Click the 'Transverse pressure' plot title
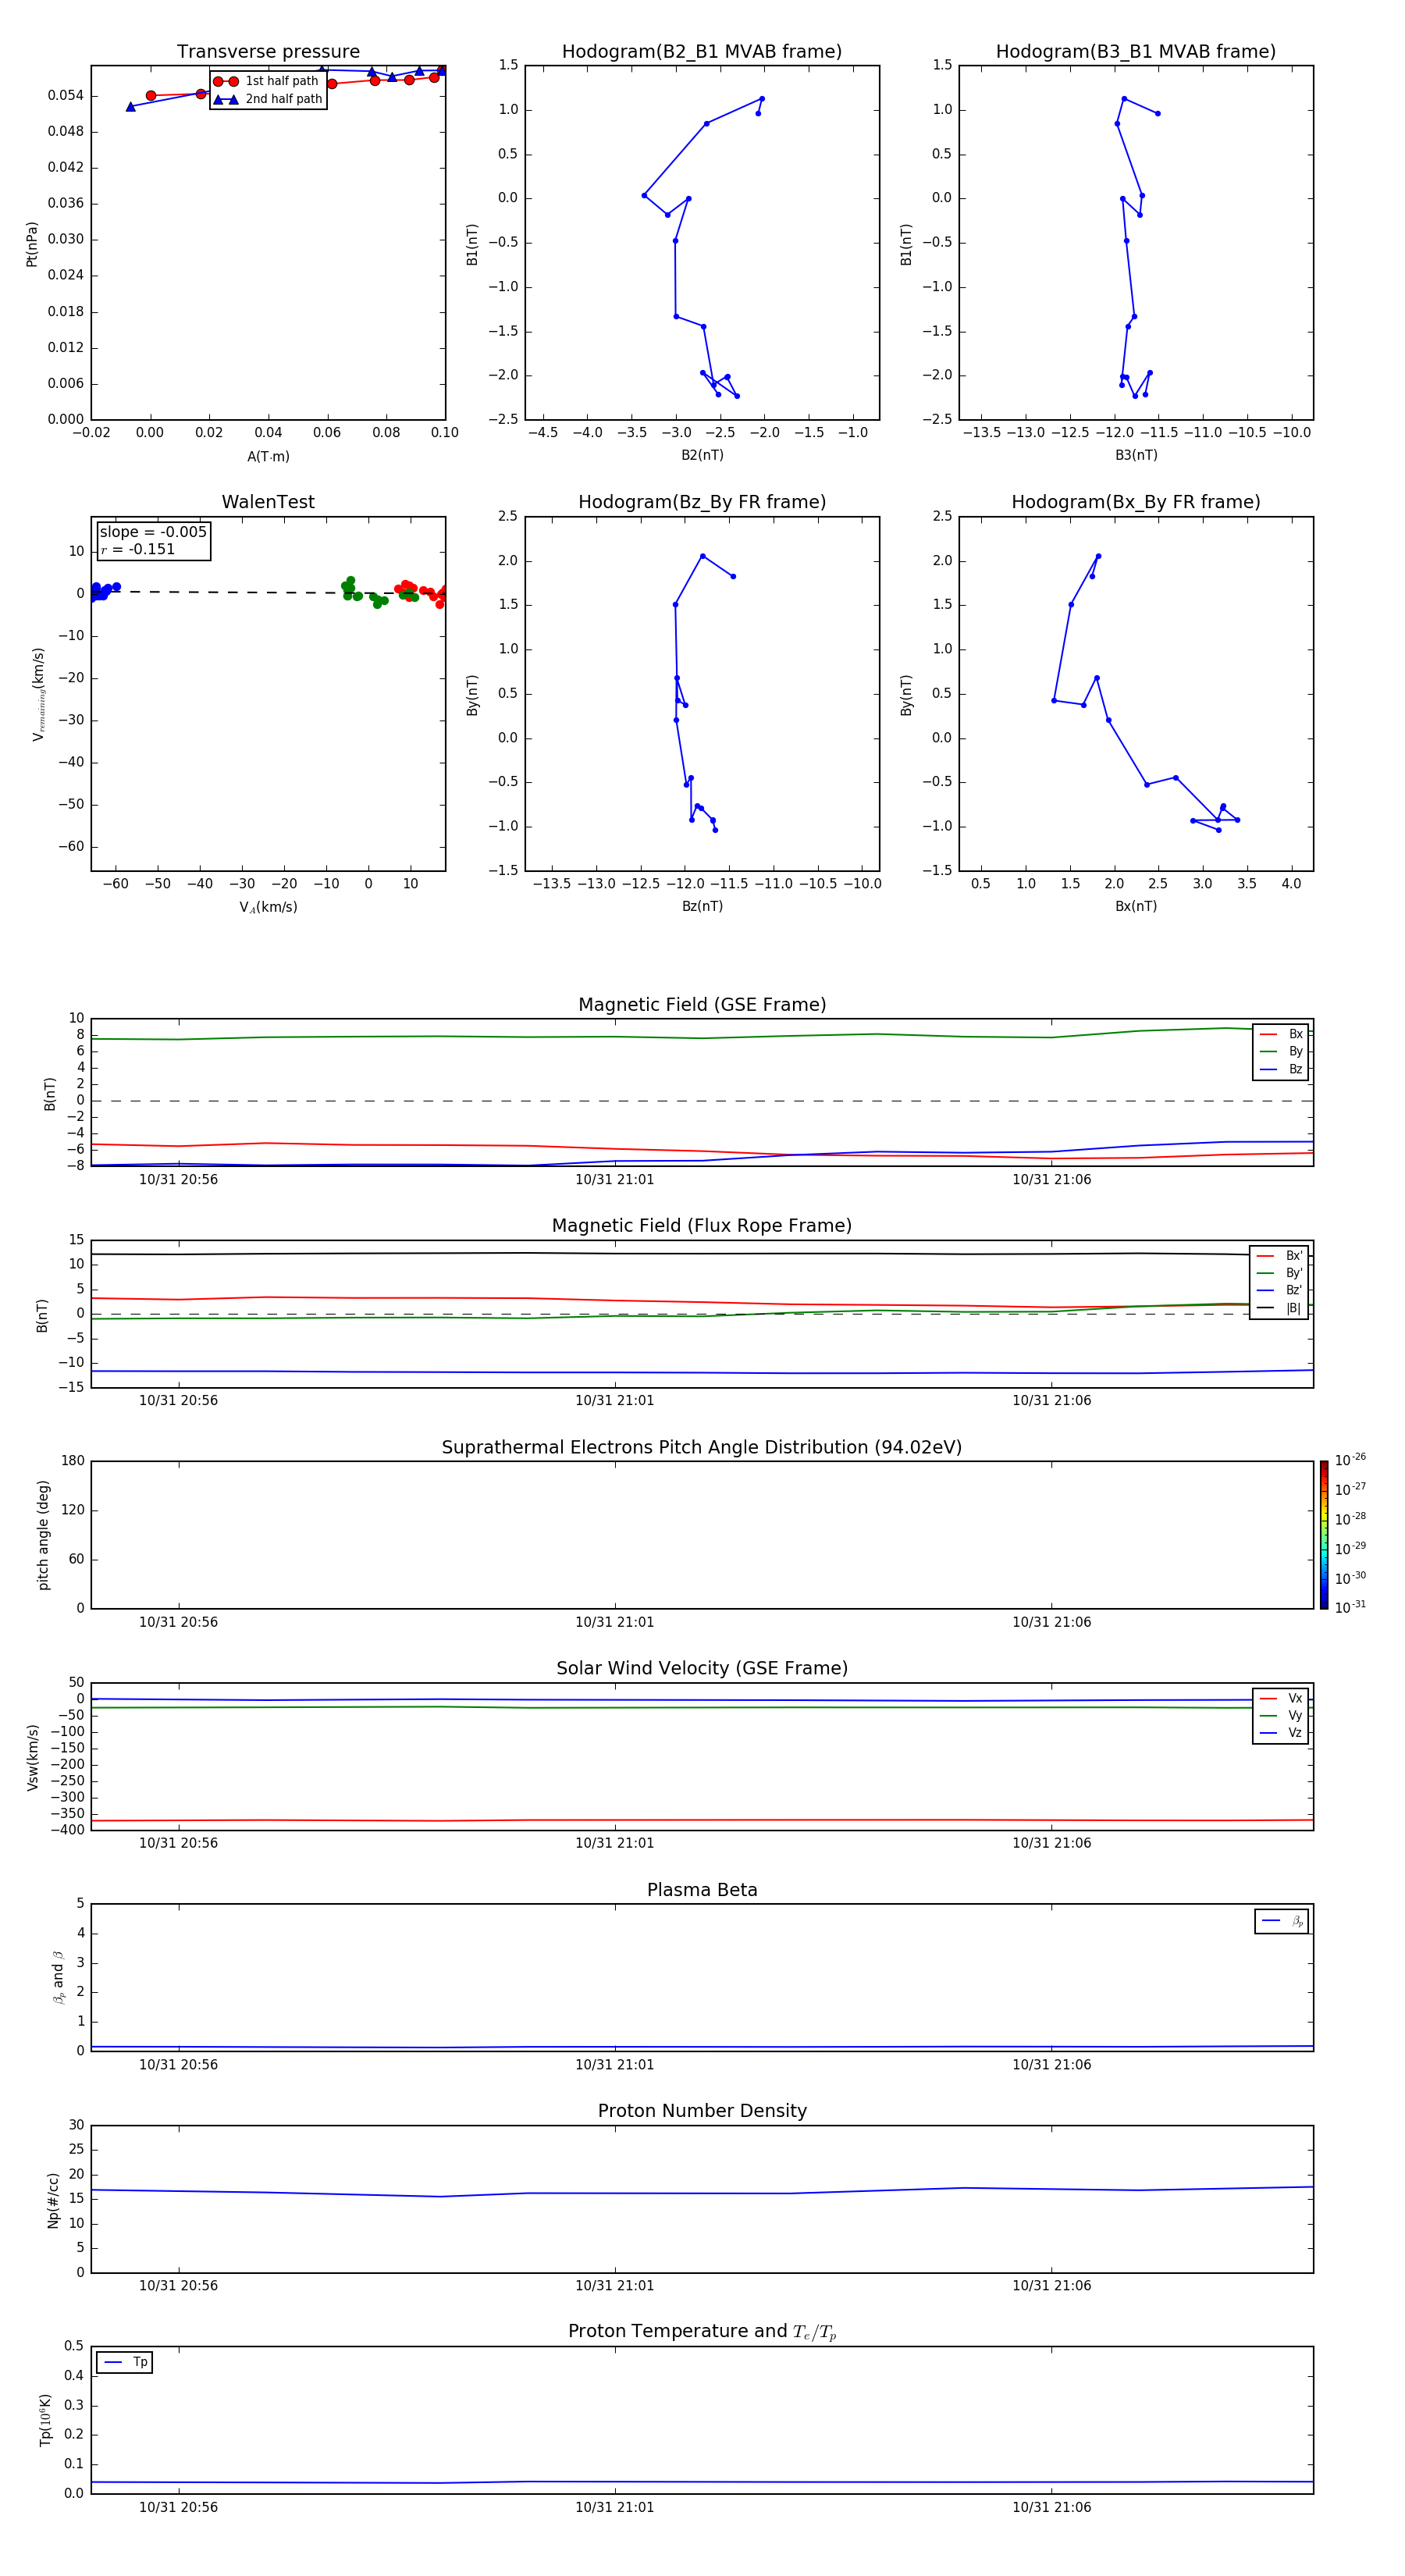The image size is (1405, 2576). (268, 52)
